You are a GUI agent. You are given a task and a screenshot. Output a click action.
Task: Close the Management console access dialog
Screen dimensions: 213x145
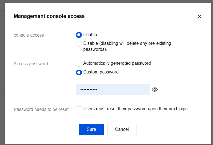coord(199,17)
